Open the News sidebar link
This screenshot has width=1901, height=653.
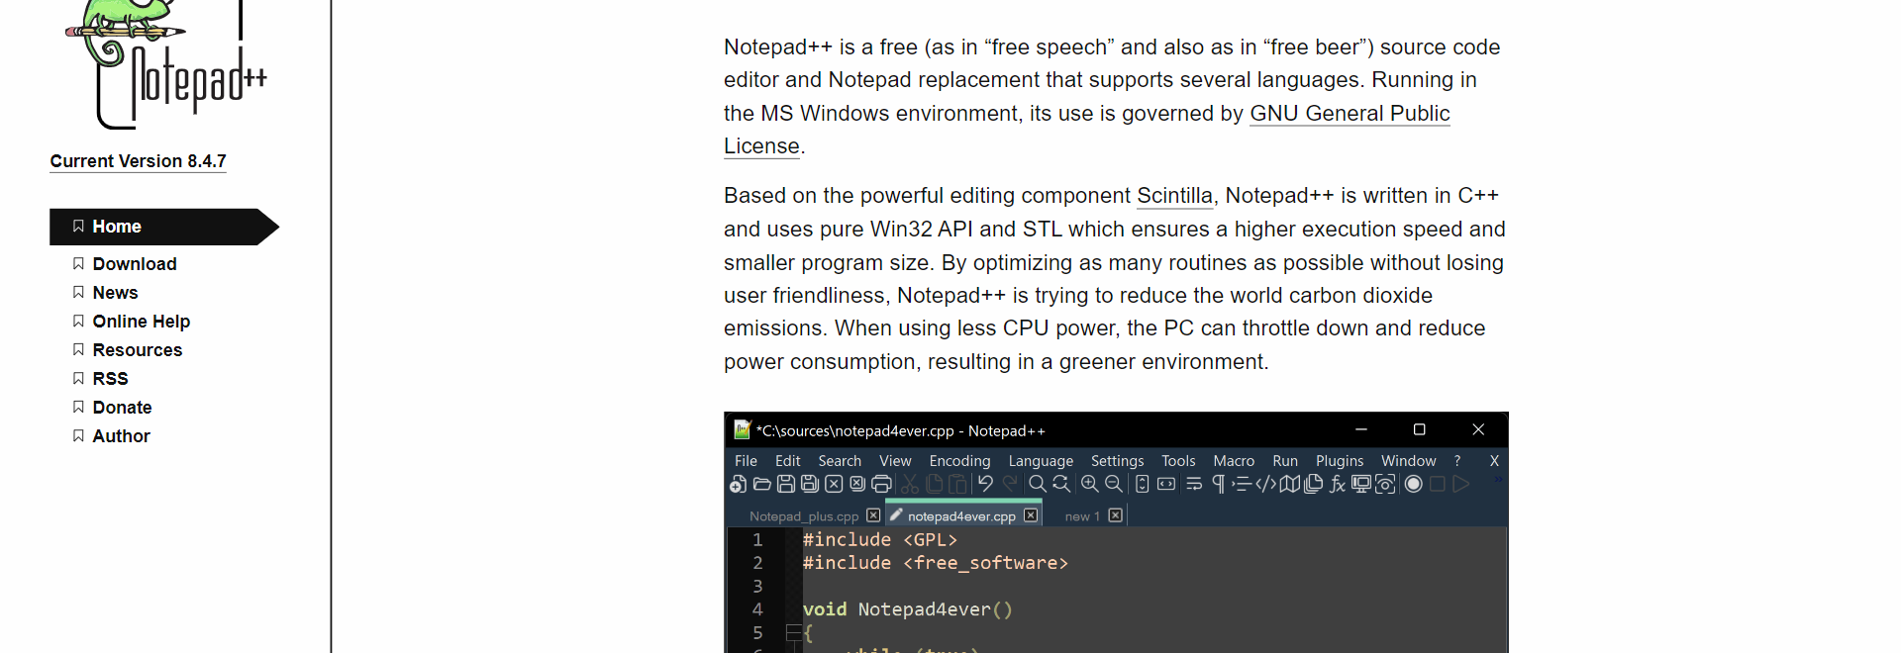(x=115, y=293)
